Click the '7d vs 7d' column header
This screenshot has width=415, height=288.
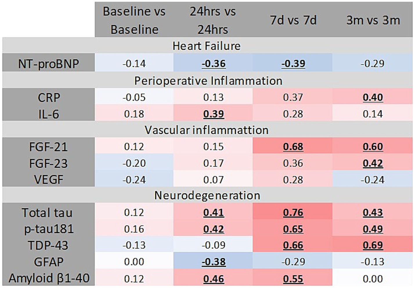tap(293, 20)
